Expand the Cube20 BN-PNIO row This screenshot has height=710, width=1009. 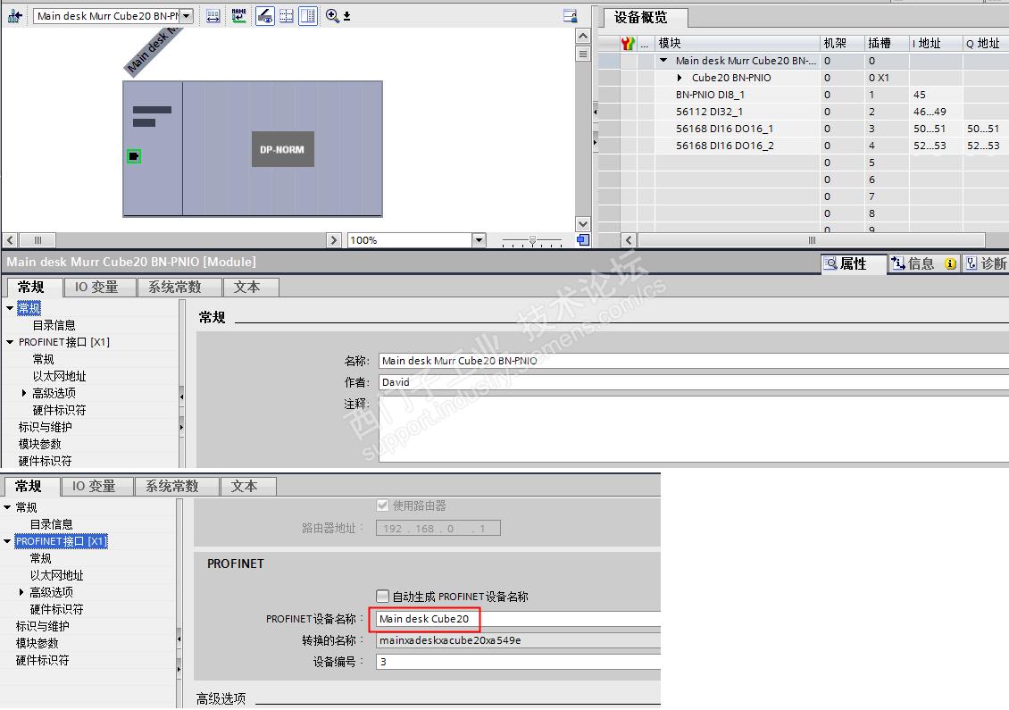[x=680, y=77]
